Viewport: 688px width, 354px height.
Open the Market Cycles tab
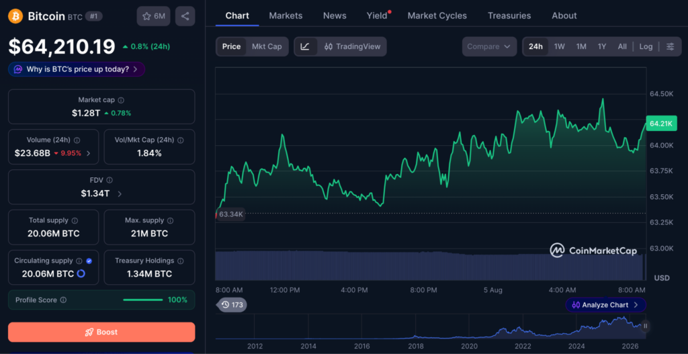pos(437,16)
